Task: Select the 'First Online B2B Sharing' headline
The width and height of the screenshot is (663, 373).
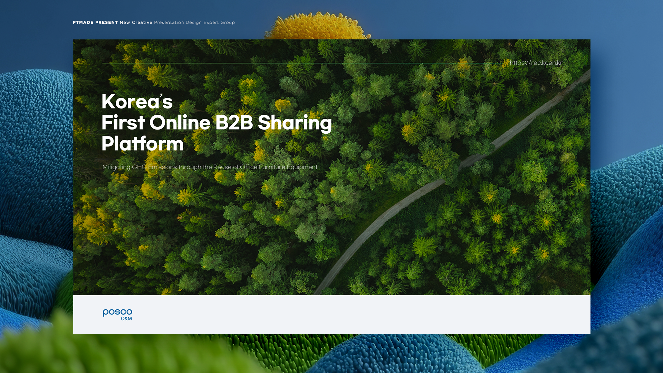Action: 216,123
